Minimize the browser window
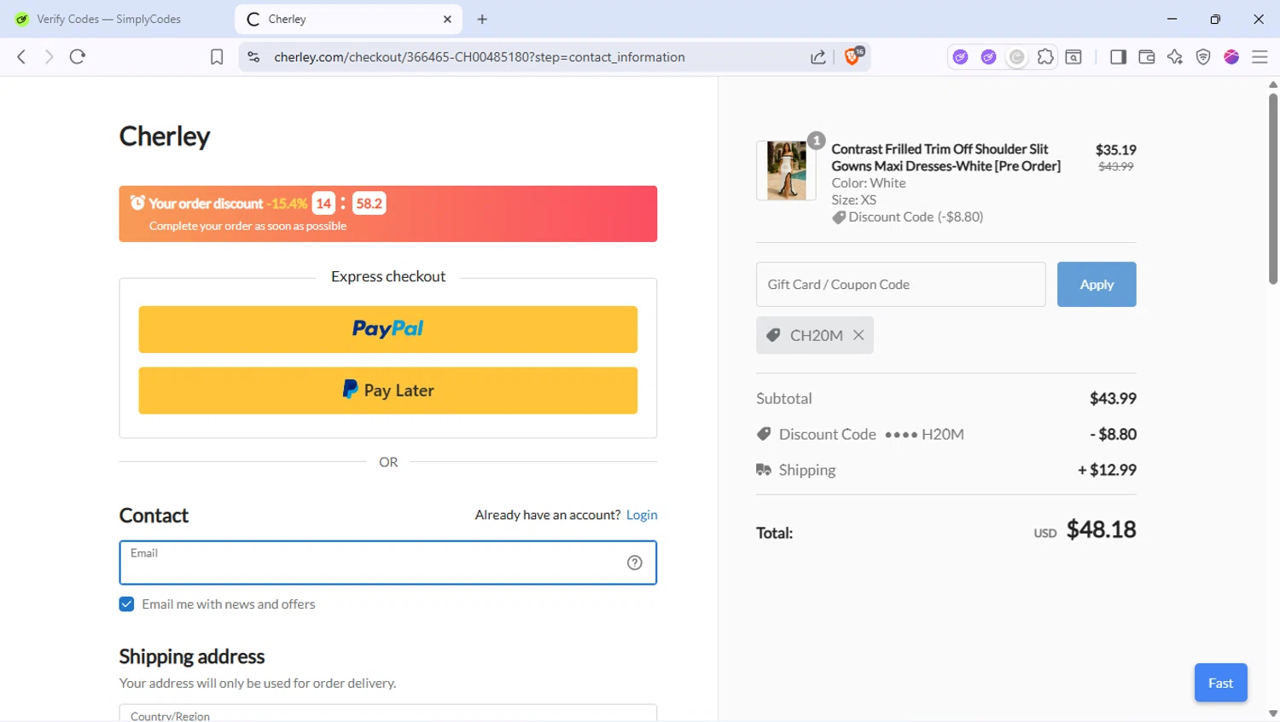The width and height of the screenshot is (1280, 722). (x=1172, y=19)
